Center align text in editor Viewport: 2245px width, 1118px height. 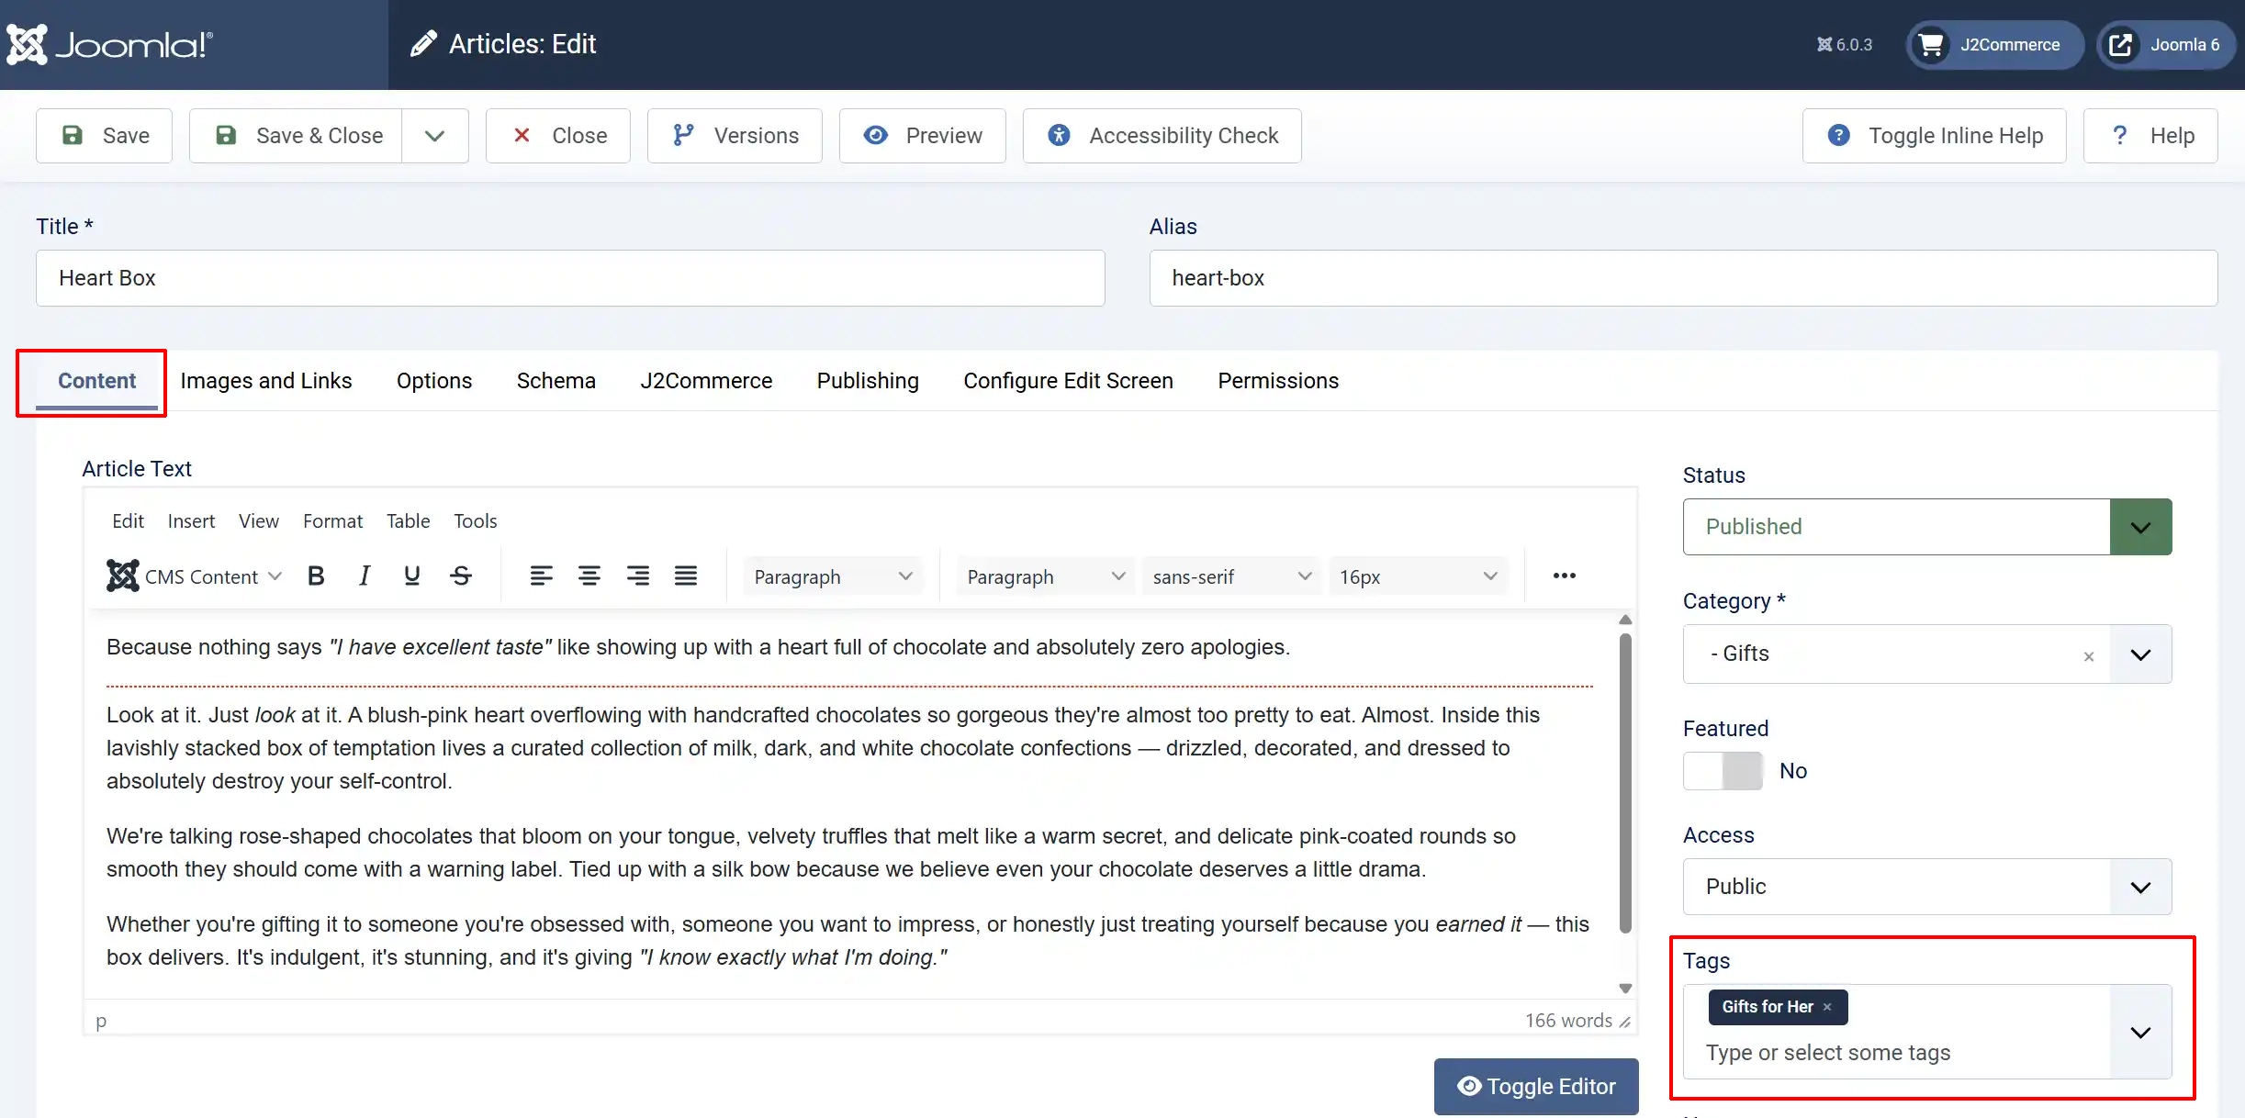589,576
